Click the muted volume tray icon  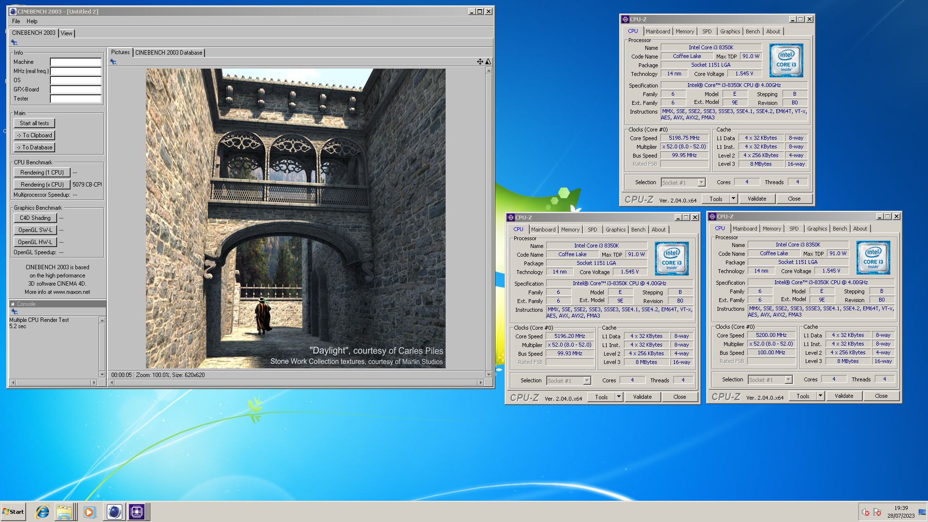point(866,512)
